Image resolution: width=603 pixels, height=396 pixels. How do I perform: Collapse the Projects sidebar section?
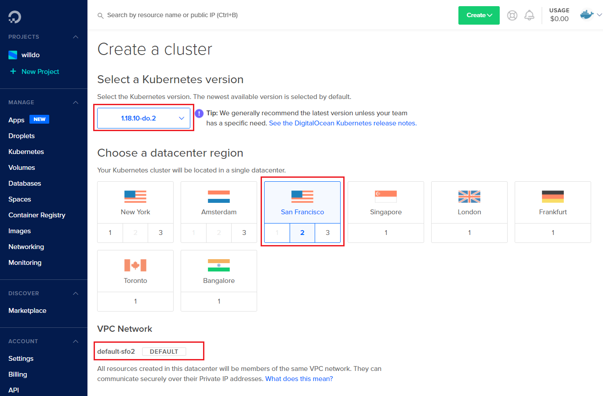click(76, 37)
